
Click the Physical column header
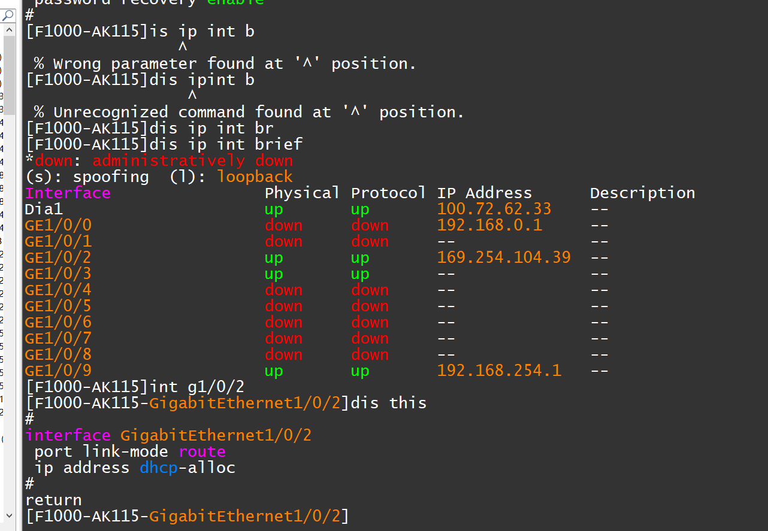[302, 193]
